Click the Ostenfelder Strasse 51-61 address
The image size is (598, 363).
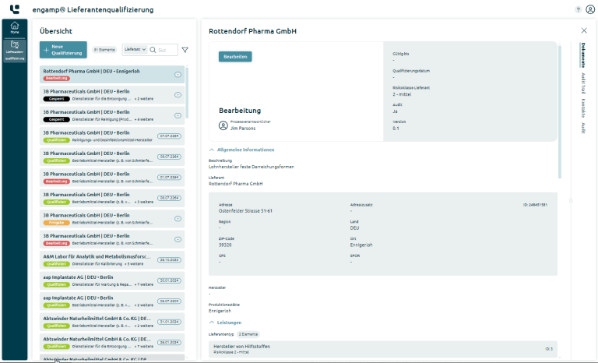point(245,210)
